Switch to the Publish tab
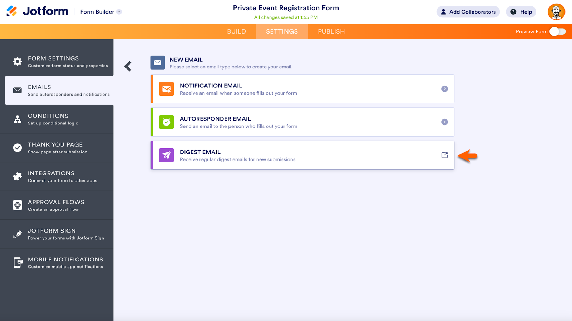 pyautogui.click(x=331, y=31)
